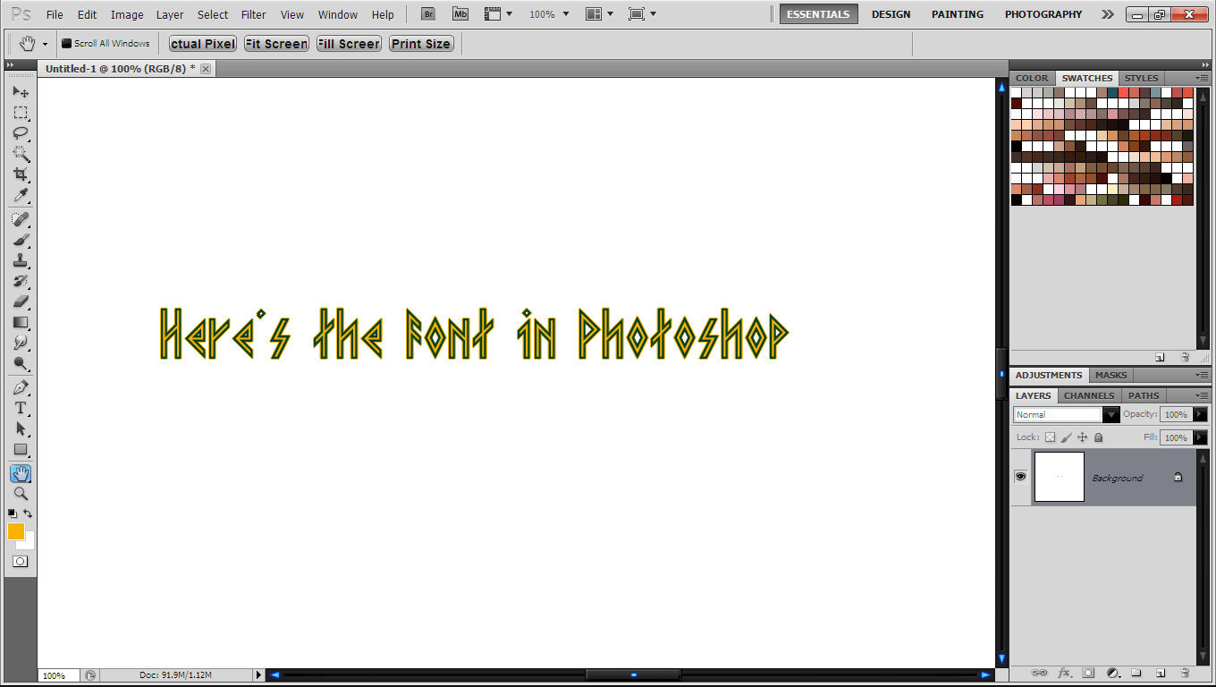Open the Opacity slider arrow
The height and width of the screenshot is (687, 1216).
click(x=1200, y=414)
